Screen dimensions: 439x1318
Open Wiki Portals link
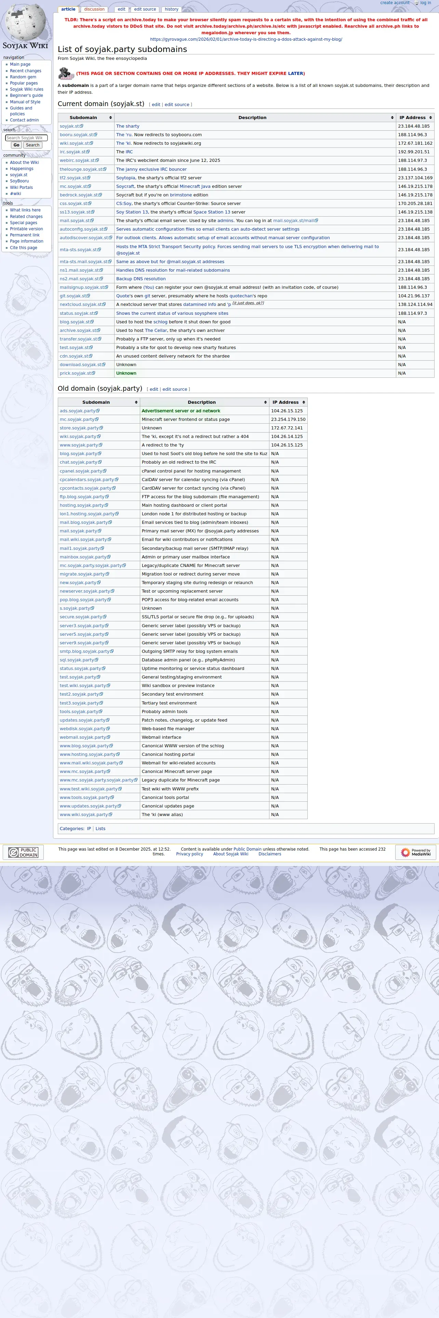22,187
